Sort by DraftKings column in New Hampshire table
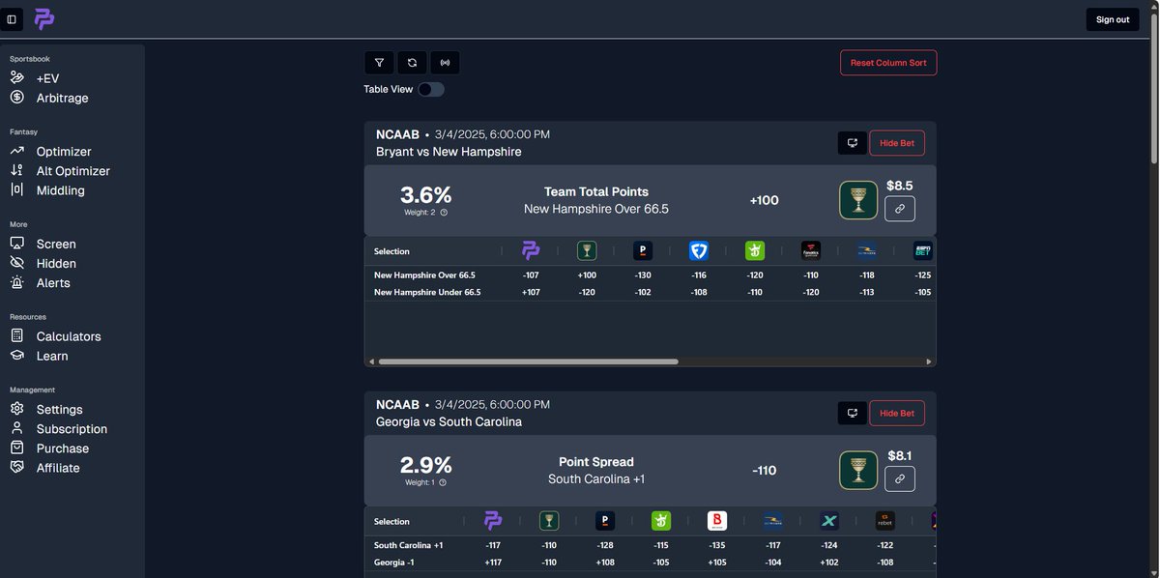The height and width of the screenshot is (578, 1160). (755, 251)
